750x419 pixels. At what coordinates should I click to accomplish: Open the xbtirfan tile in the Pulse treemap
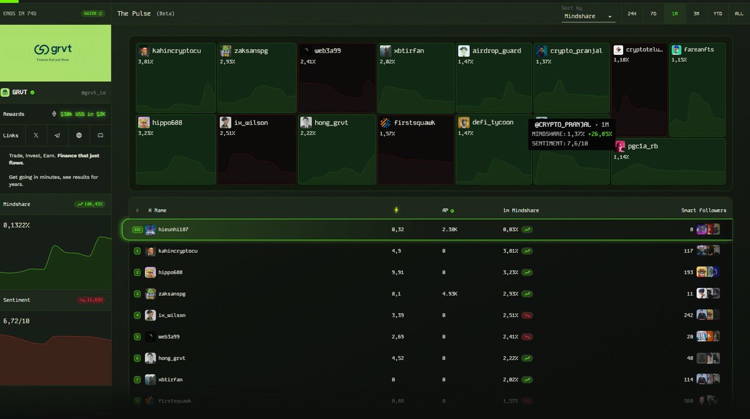416,78
